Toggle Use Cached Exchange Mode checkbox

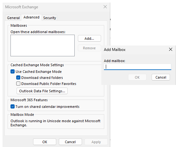pos(12,72)
